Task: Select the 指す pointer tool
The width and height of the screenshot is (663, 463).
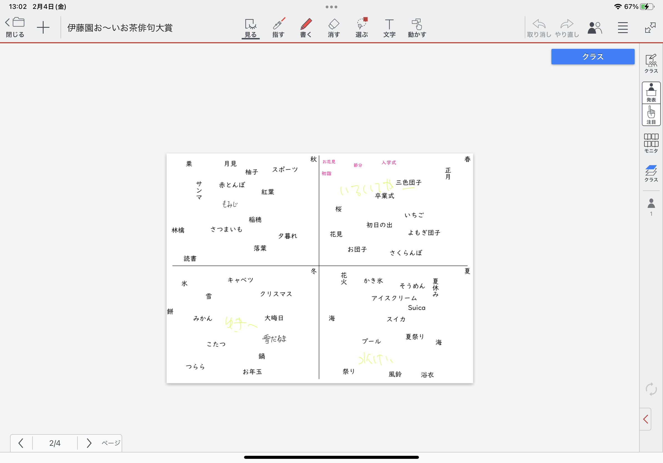Action: point(278,28)
